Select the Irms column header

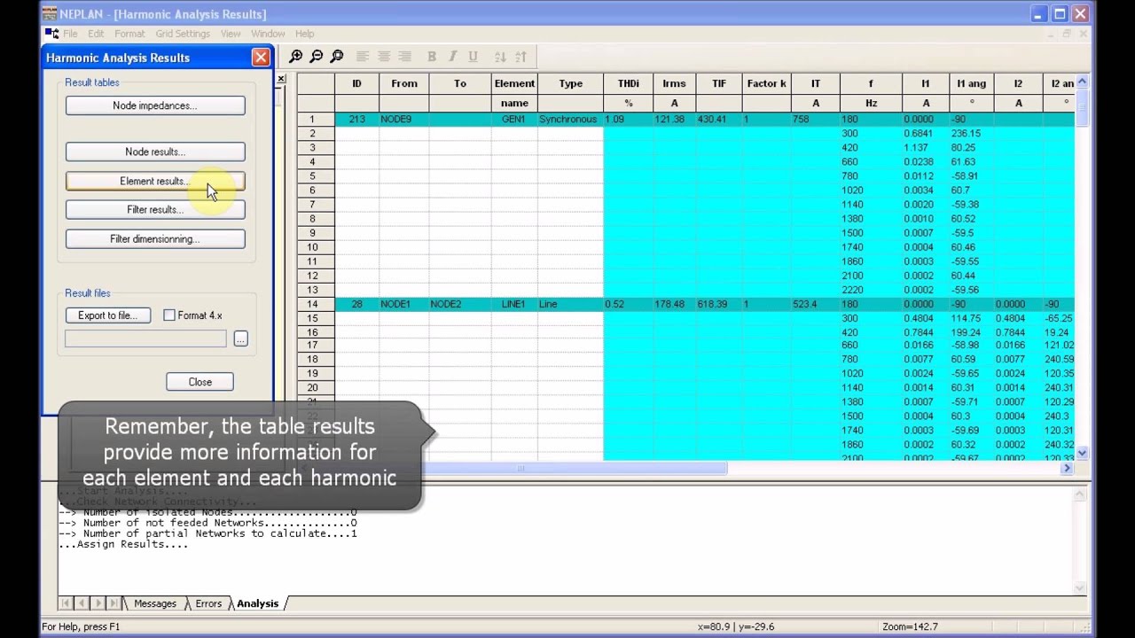(674, 83)
